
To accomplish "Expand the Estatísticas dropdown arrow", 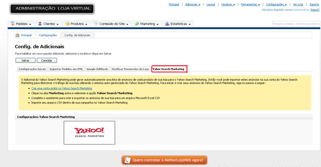I will (189, 24).
